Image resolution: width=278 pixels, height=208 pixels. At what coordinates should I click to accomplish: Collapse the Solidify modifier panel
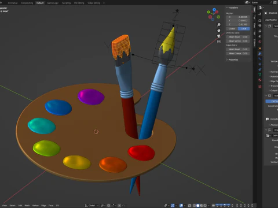coord(266,26)
